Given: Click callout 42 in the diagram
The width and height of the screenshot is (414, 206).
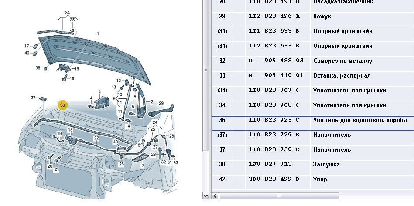Looking at the screenshot, I should (27, 53).
